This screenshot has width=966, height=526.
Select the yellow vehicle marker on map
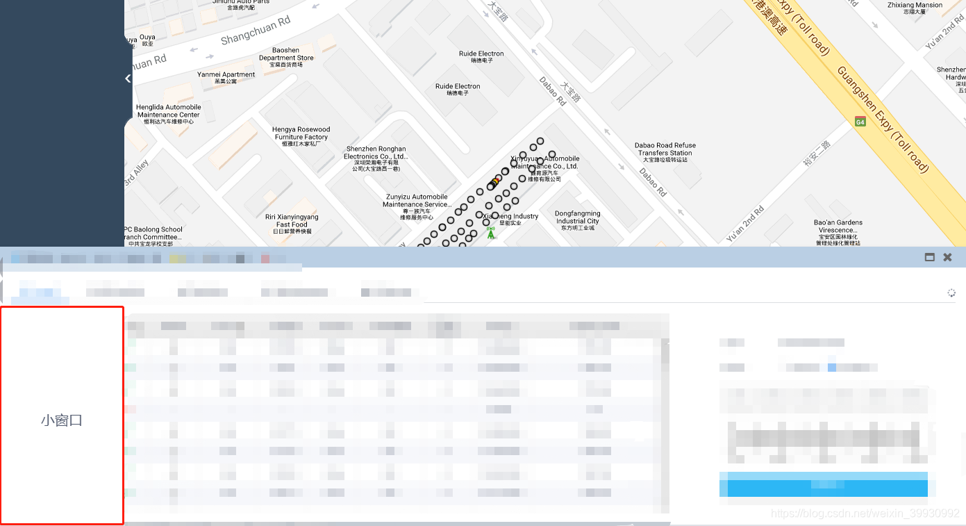coord(495,181)
